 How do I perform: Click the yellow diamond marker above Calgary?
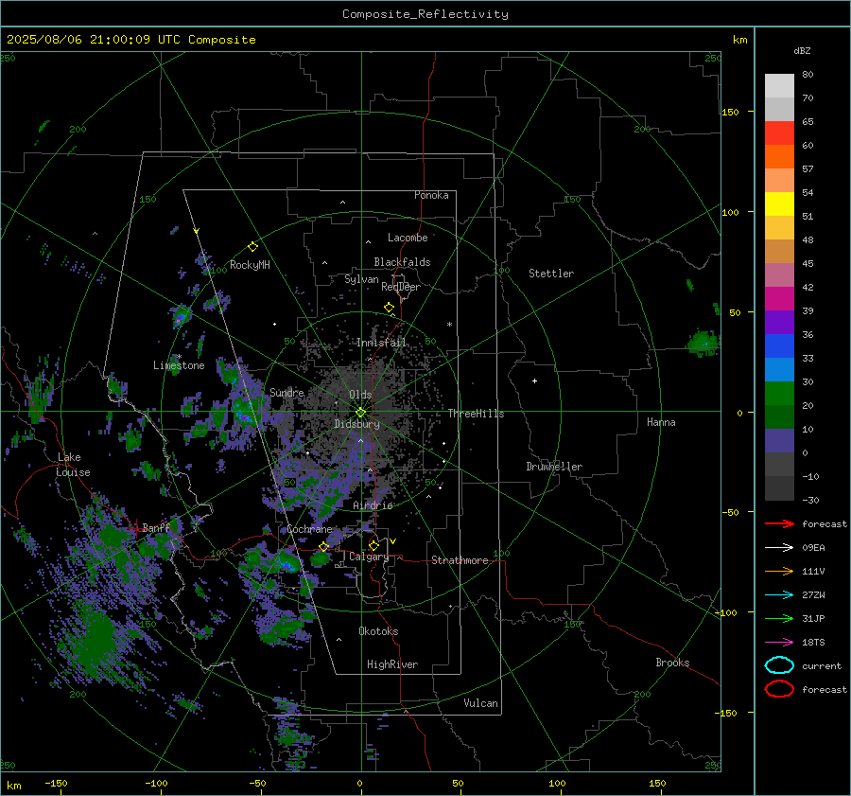tap(373, 545)
